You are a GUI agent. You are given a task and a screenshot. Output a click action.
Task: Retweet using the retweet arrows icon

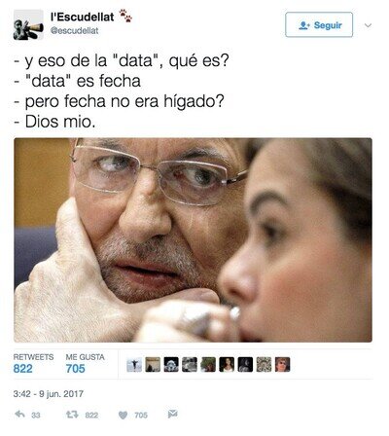pos(72,415)
